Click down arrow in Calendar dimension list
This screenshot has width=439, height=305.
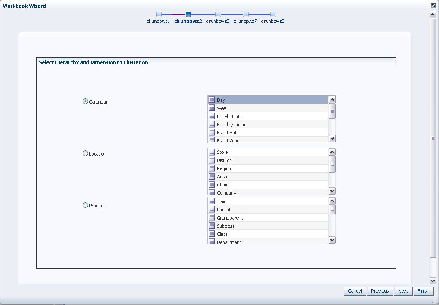point(332,138)
